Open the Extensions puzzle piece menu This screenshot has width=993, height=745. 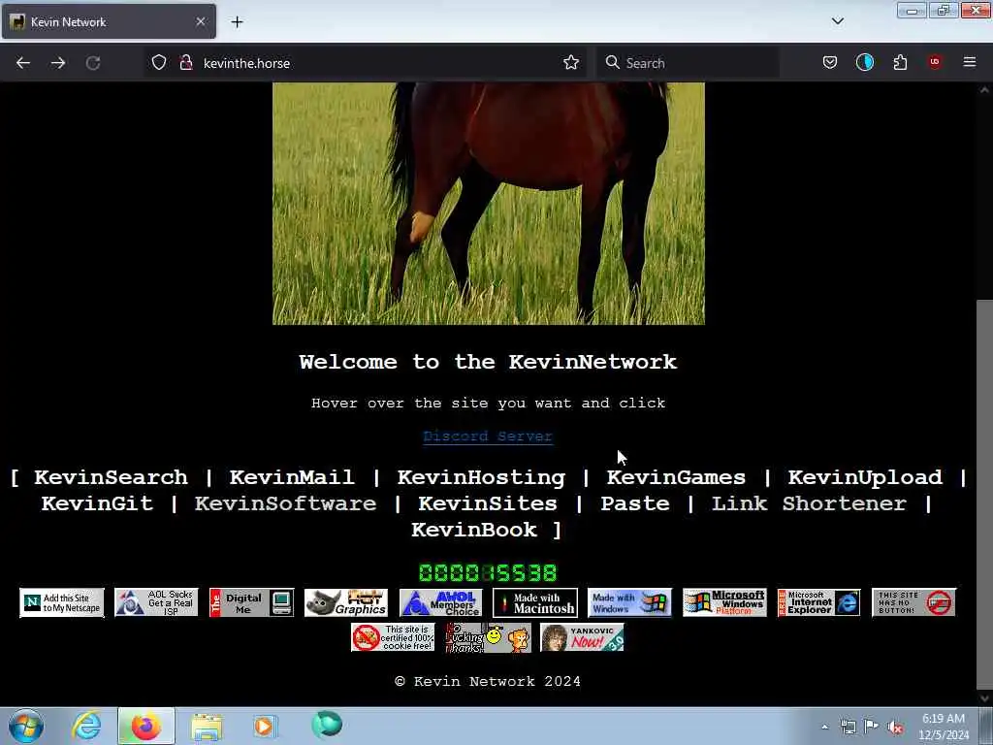tap(900, 62)
